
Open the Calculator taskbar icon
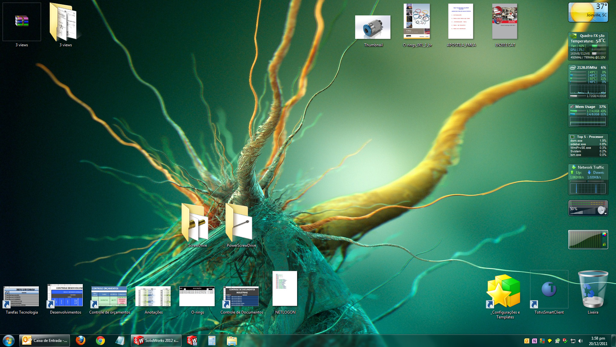coord(212,341)
